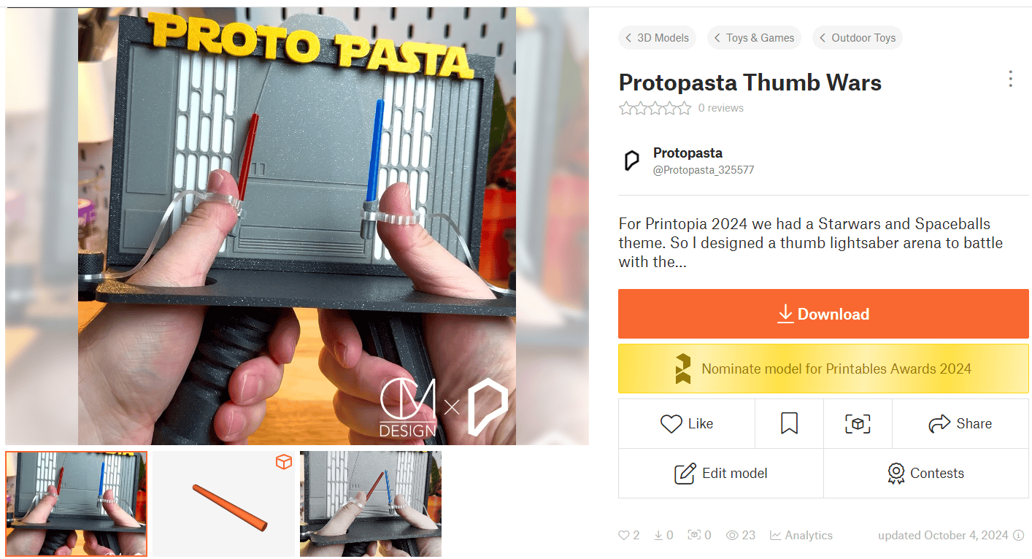1032x559 pixels.
Task: Click the eye views count icon
Action: point(732,535)
